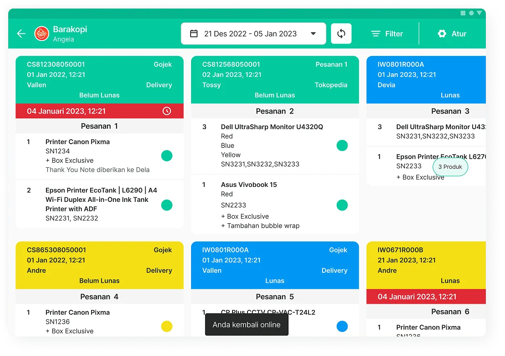Open order card CS865308050001 header
The height and width of the screenshot is (356, 505).
tap(99, 265)
